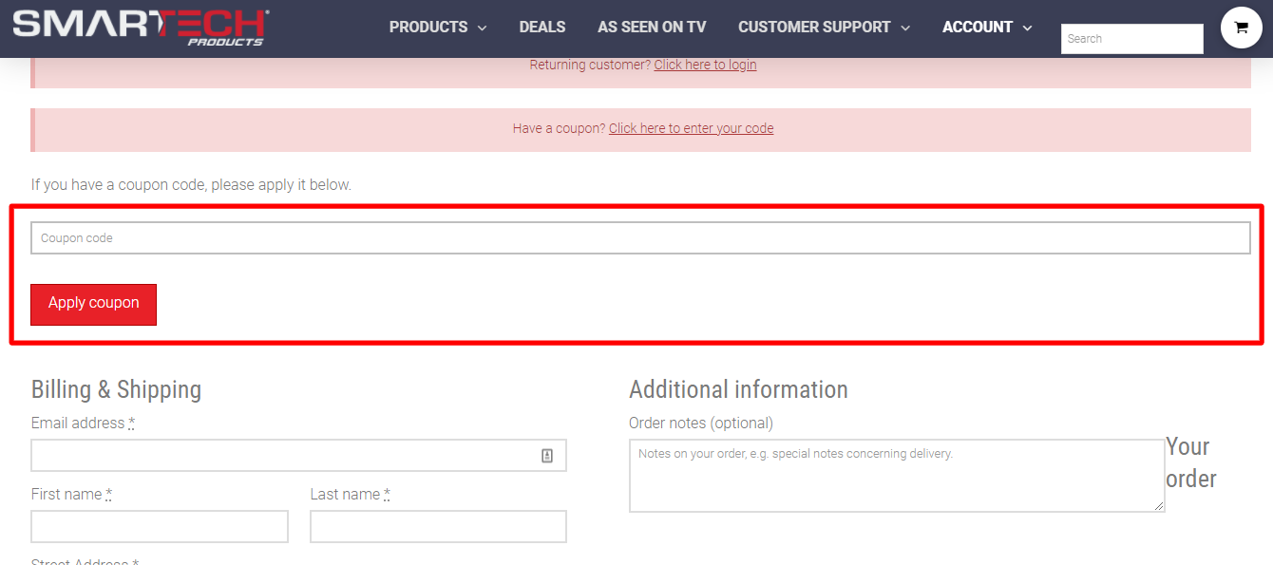Follow the 'Click here to login' link

pos(705,65)
